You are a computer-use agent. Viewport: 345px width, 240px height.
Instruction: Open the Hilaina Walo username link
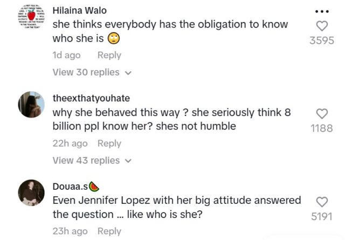click(x=79, y=10)
